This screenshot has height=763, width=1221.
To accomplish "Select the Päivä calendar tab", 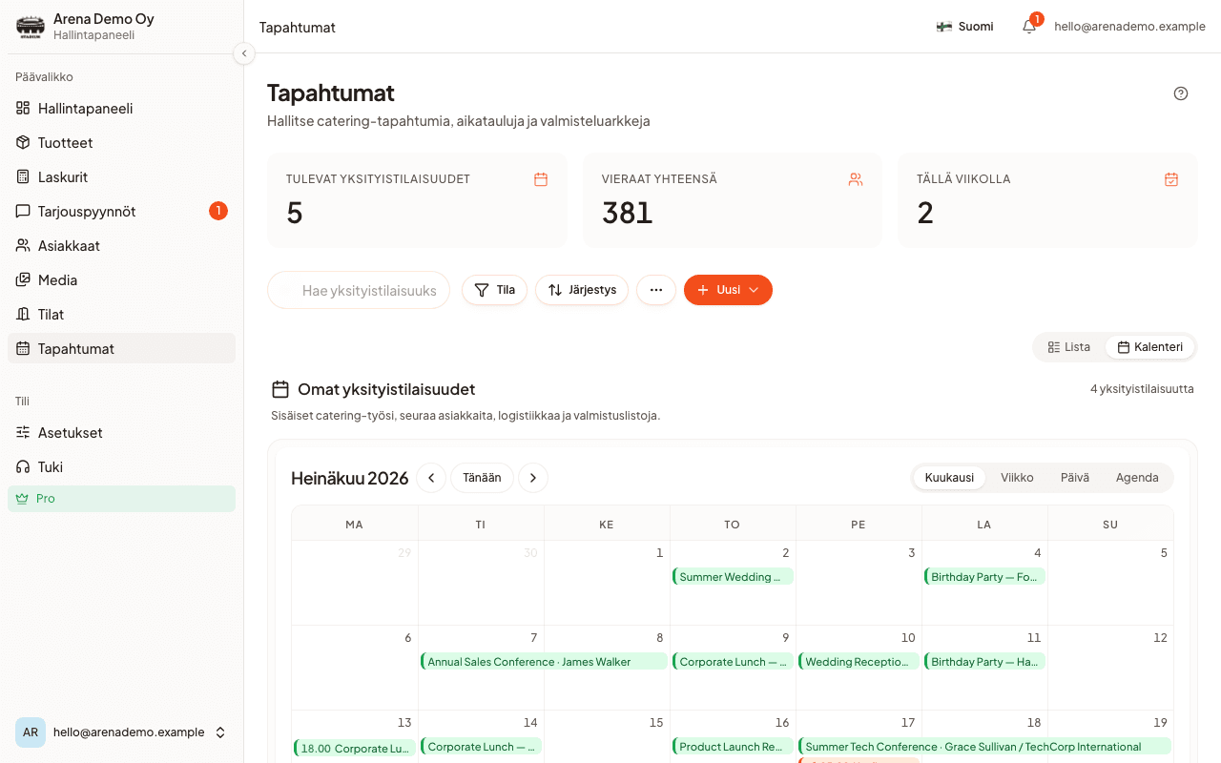I will pyautogui.click(x=1075, y=478).
